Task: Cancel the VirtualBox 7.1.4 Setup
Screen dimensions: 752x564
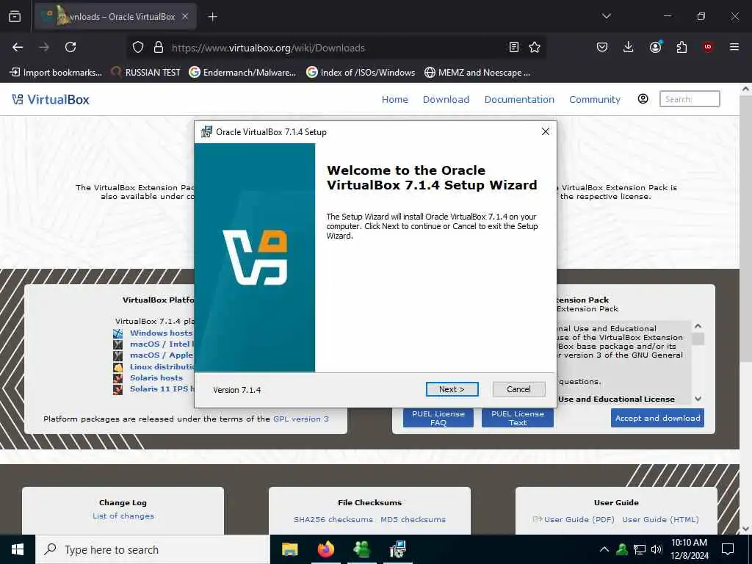Action: tap(518, 389)
